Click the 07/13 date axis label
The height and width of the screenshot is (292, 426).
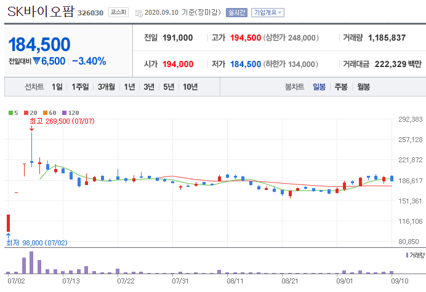click(x=71, y=281)
